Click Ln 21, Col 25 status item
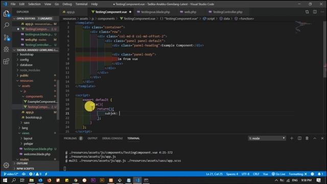 [214, 174]
